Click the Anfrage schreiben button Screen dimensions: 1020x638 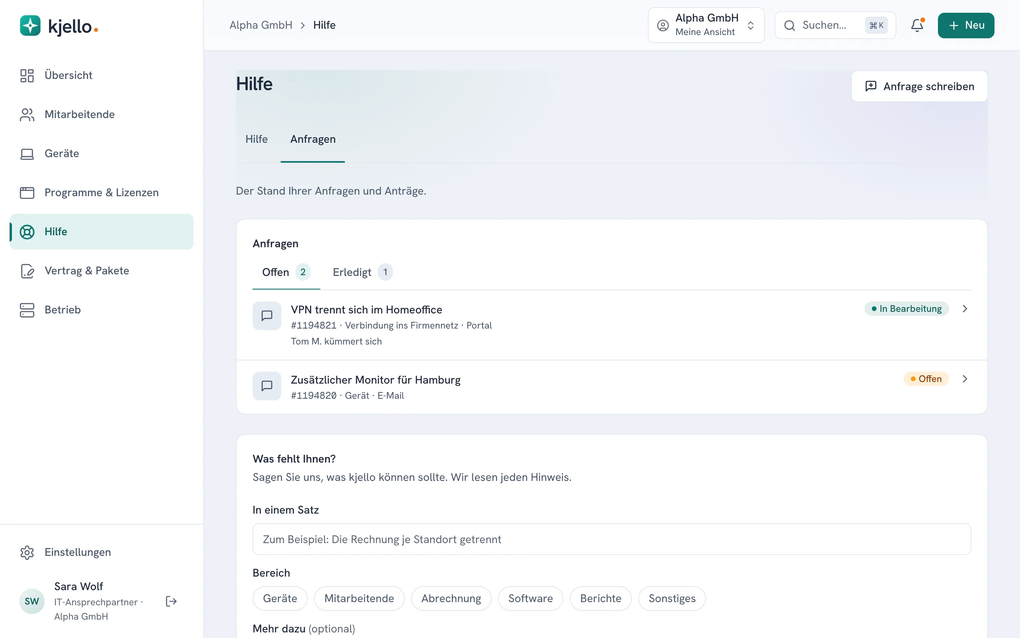click(919, 87)
